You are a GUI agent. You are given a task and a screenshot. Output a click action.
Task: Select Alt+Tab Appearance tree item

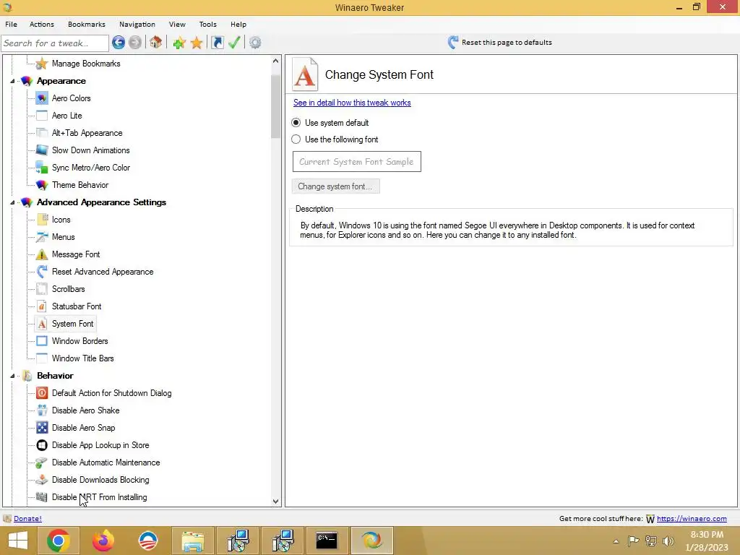[x=87, y=133]
